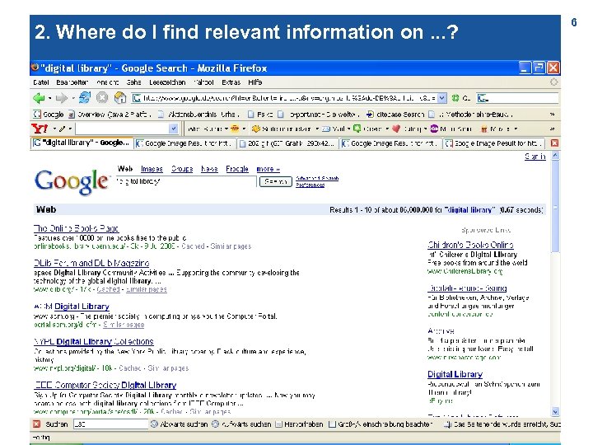Open IEEE Computer Society Digital Library result
Screen dimensions: 593x445
105,385
